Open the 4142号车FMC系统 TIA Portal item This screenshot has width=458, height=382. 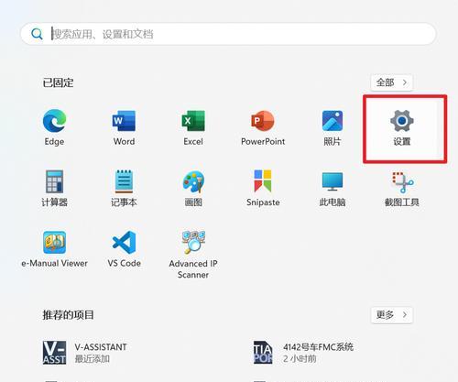click(x=303, y=353)
